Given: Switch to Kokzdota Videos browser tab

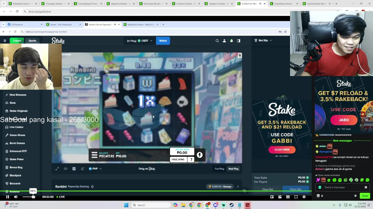Looking at the screenshot, I should (x=22, y=4).
